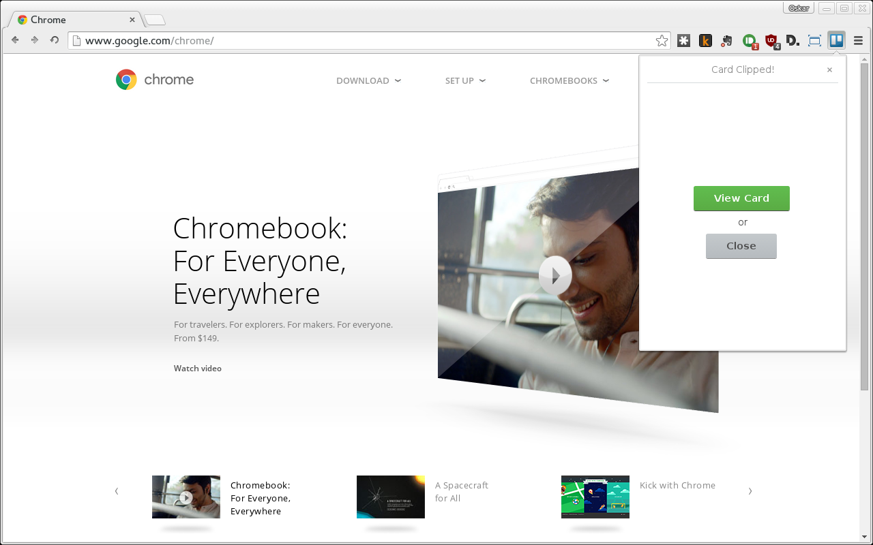The width and height of the screenshot is (873, 545).
Task: Go back with the back arrow
Action: (x=15, y=40)
